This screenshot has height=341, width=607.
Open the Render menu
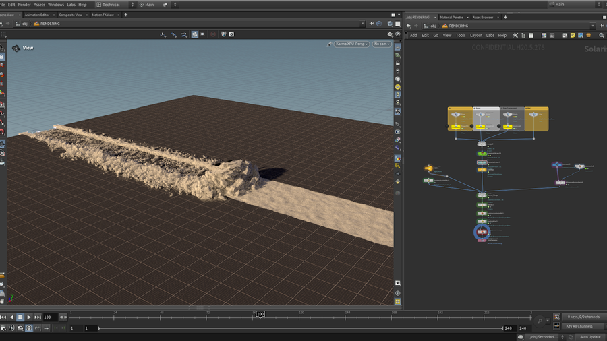point(24,5)
